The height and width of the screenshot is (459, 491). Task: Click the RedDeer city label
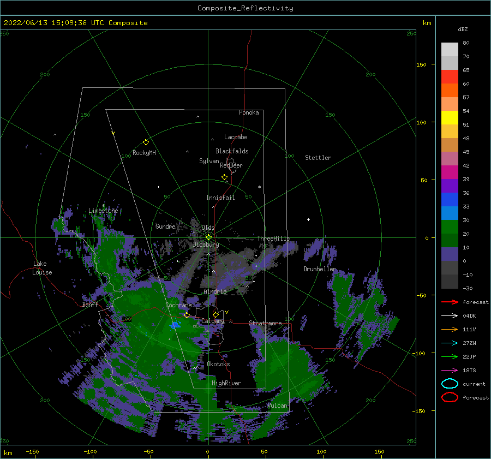[231, 165]
